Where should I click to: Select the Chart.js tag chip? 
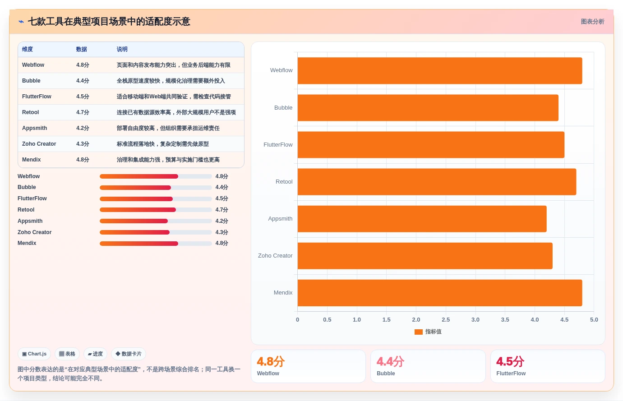pyautogui.click(x=34, y=354)
